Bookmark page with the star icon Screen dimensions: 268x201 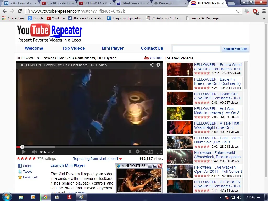point(238,11)
